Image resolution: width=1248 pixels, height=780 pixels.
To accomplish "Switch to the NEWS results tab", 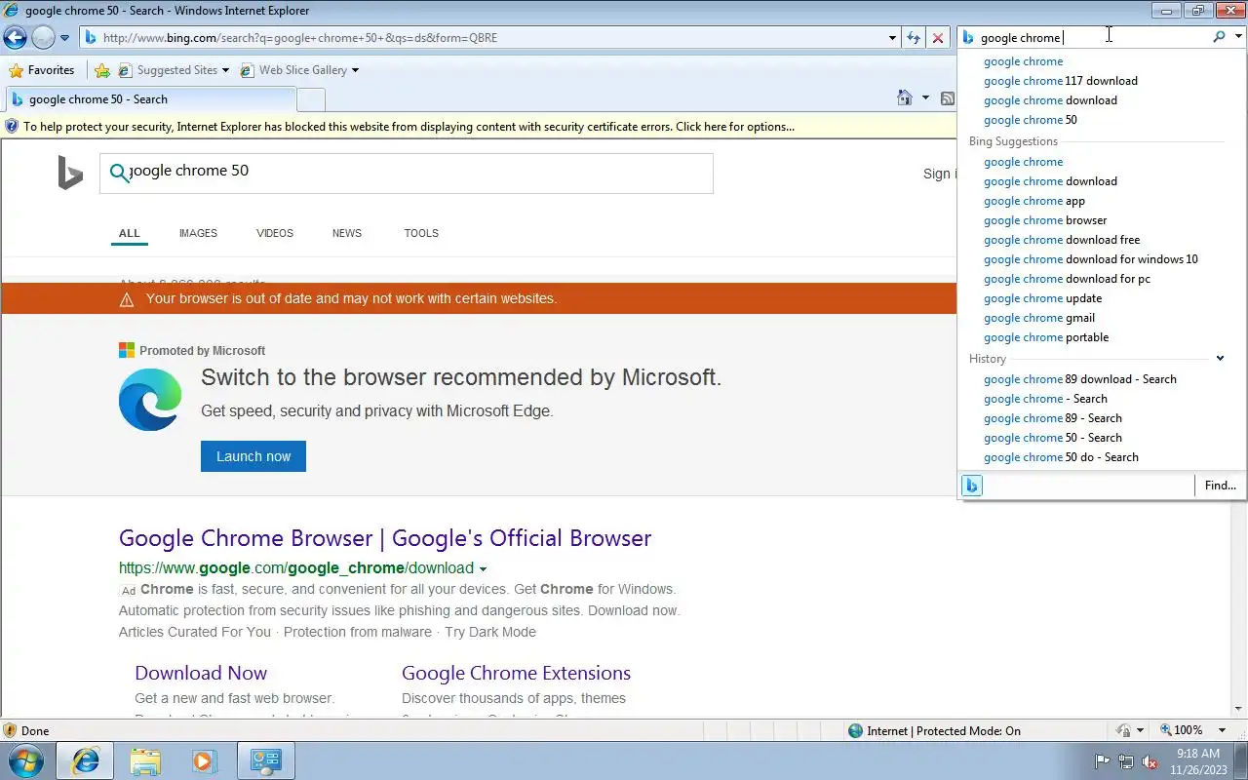I will click(347, 233).
